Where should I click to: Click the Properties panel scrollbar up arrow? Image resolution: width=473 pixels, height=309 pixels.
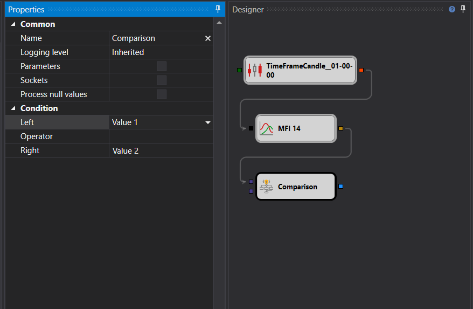pyautogui.click(x=219, y=23)
